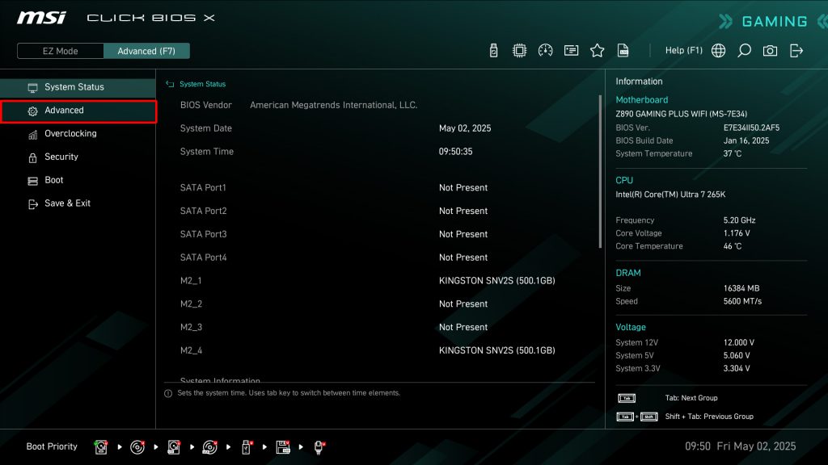The image size is (828, 465).
Task: Select the USB hard disk boot icon
Action: [174, 447]
